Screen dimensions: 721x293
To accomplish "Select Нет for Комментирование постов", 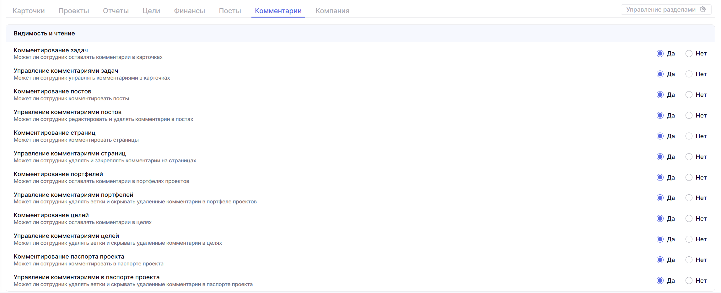I will pos(689,95).
